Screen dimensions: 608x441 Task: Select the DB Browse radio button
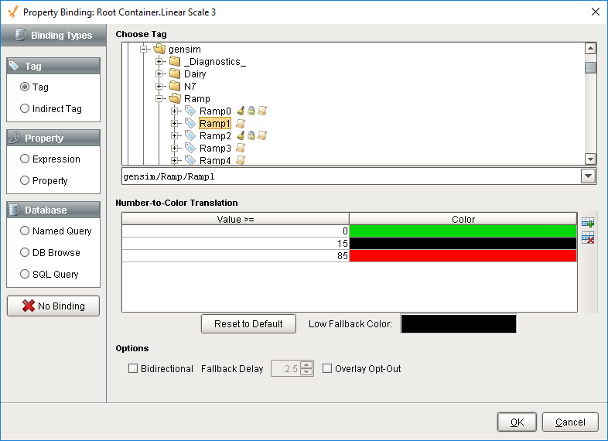25,252
